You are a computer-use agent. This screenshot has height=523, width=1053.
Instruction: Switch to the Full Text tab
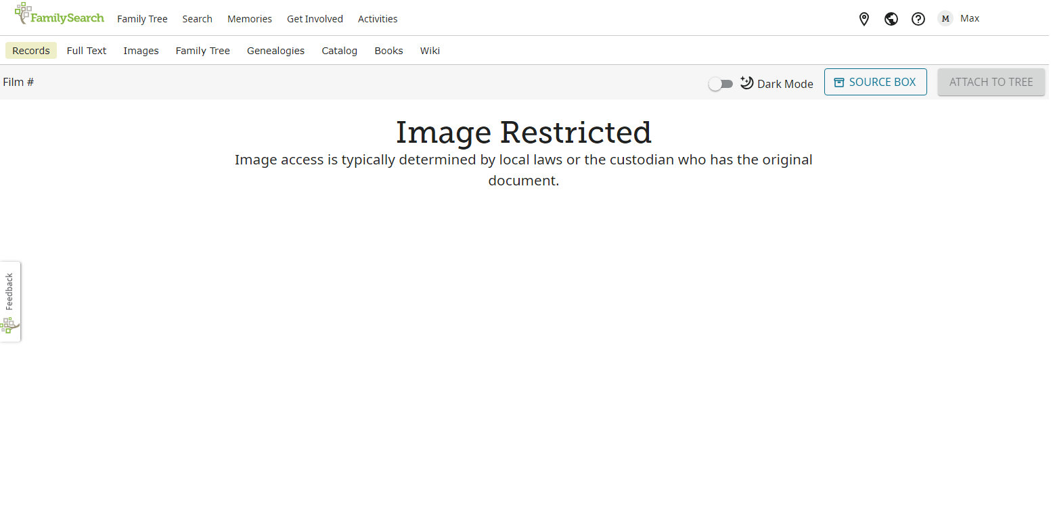87,51
